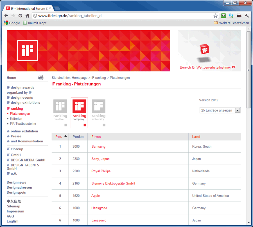
Task: Open iF design events link
Action: pyautogui.click(x=20, y=98)
